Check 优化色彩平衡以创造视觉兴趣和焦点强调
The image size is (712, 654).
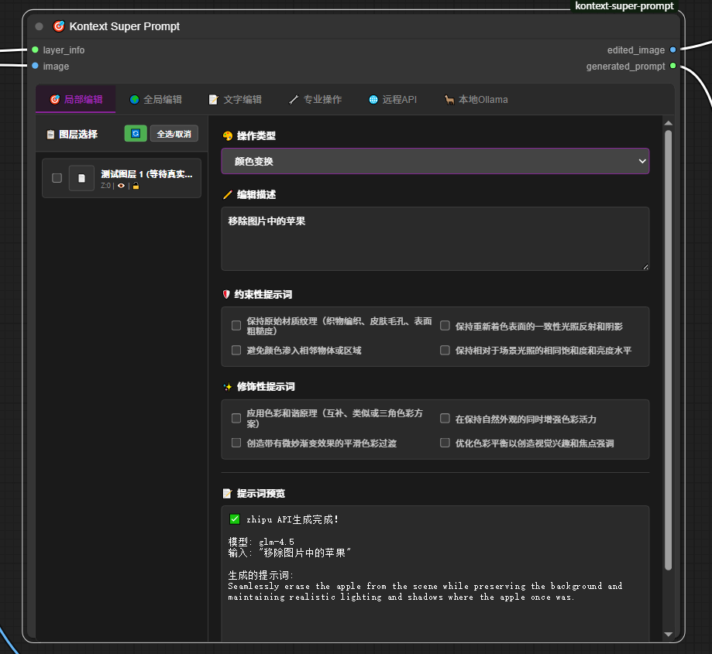tap(445, 443)
